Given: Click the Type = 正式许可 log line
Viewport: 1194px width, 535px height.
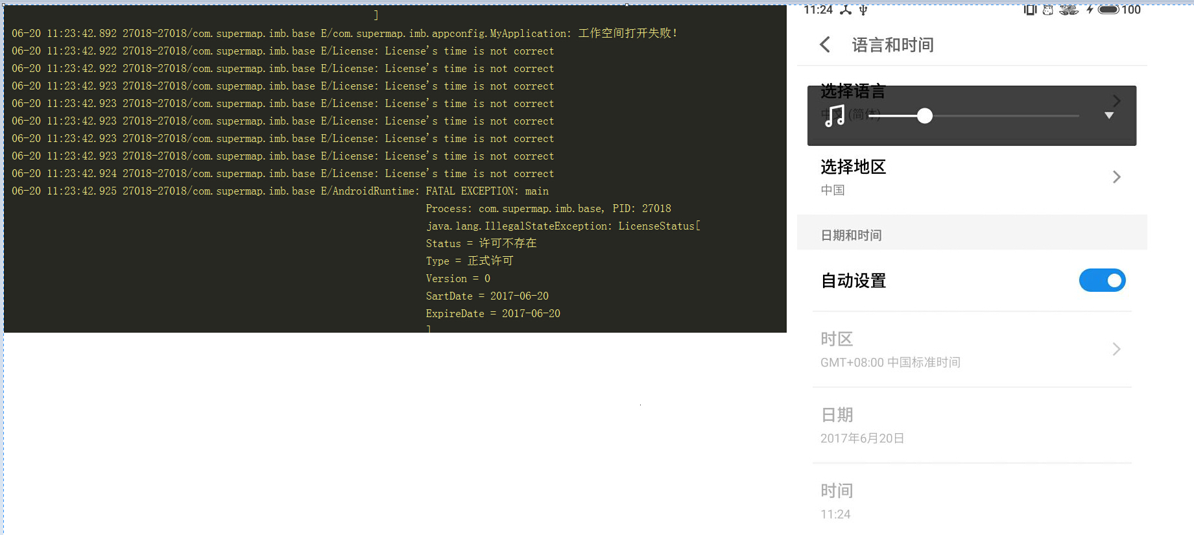Looking at the screenshot, I should click(470, 261).
